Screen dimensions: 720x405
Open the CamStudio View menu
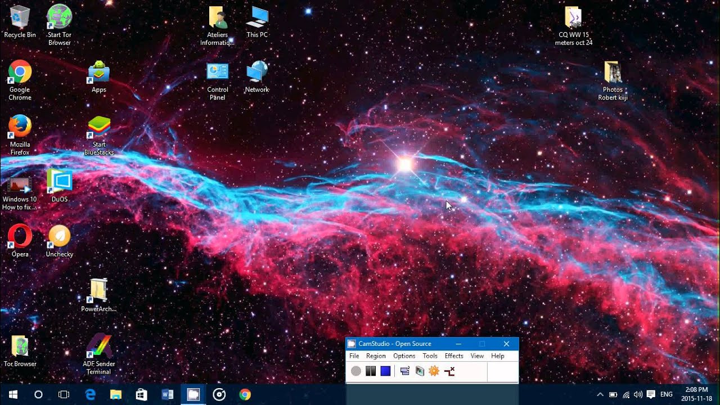[x=477, y=356]
